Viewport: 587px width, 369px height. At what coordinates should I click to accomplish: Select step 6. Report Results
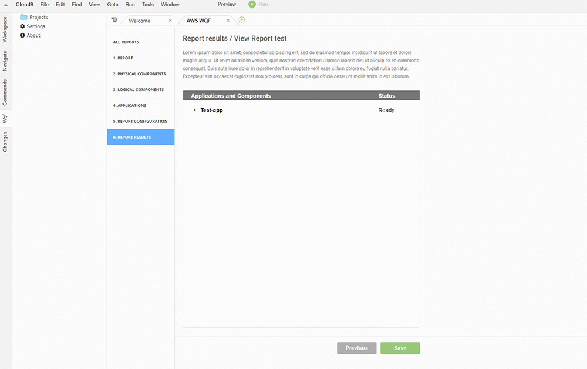tap(141, 137)
